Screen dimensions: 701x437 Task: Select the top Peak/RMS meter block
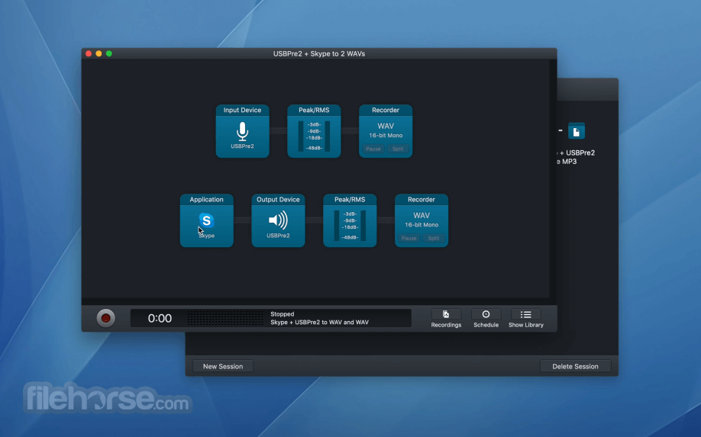click(x=314, y=131)
